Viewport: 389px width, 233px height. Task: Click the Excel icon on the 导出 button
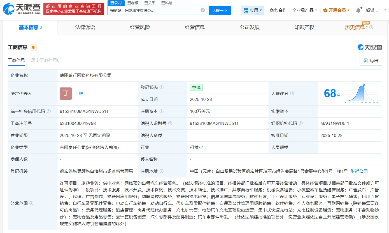coord(365,61)
